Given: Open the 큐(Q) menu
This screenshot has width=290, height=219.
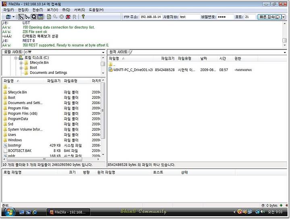Looking at the screenshot, I should 66,10.
